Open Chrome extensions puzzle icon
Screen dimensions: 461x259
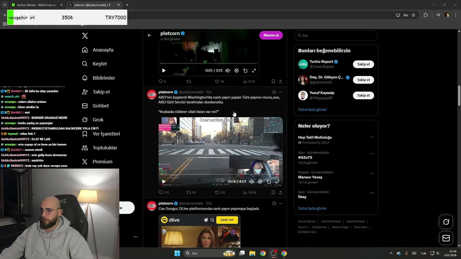[425, 15]
